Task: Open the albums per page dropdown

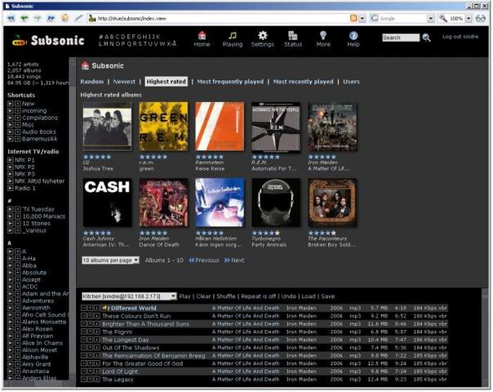Action: 110,261
